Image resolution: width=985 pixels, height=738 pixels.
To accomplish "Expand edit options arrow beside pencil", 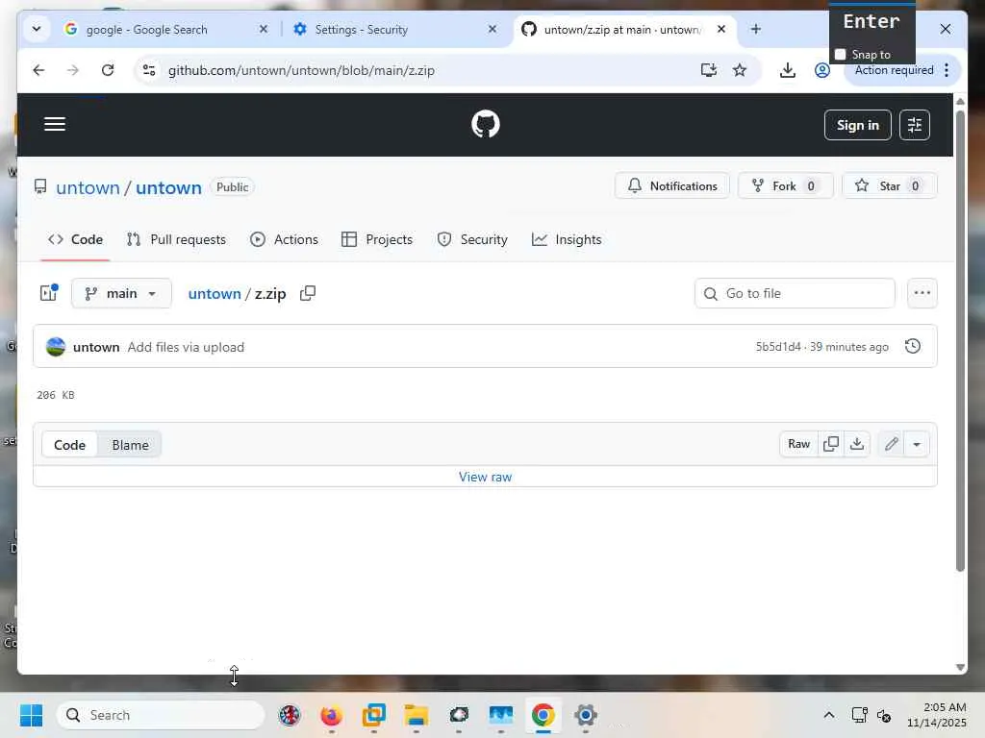I will click(917, 444).
